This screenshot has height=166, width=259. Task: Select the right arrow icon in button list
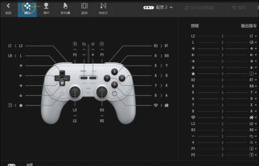(193, 61)
